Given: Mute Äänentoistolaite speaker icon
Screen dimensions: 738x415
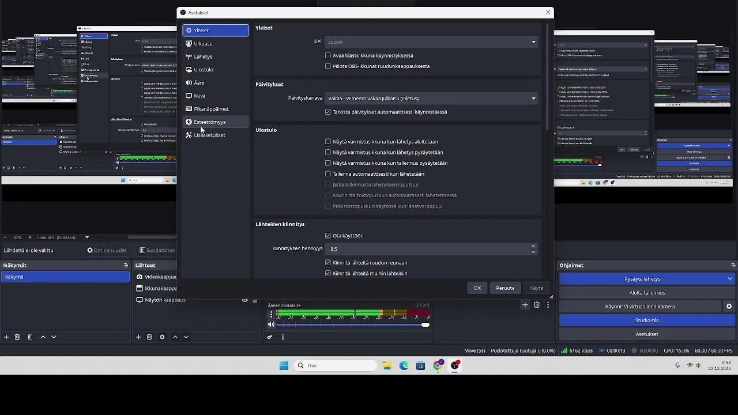Looking at the screenshot, I should coord(272,325).
